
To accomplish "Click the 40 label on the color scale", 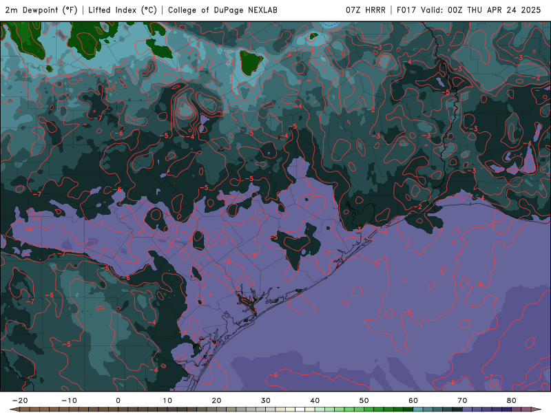I will (315, 401).
